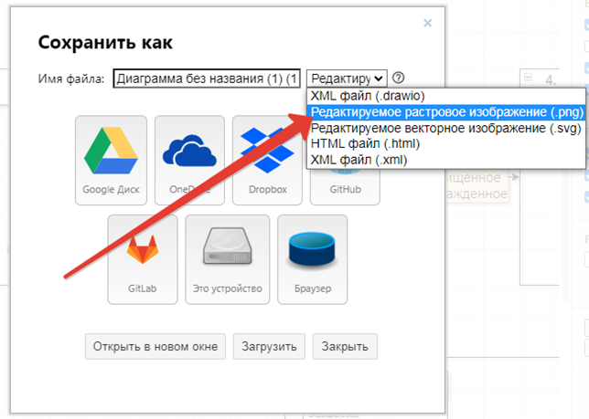This screenshot has width=589, height=419.
Task: Open the file format dropdown
Action: [x=347, y=79]
